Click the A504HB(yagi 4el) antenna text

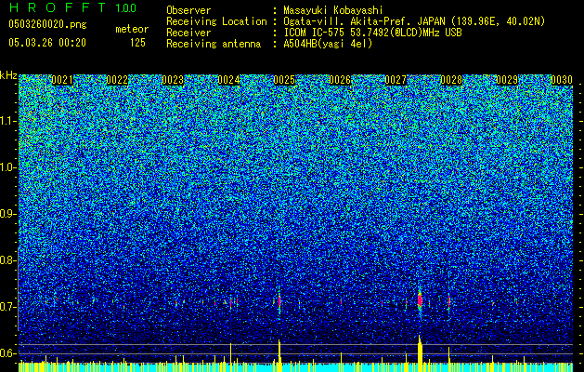coord(328,44)
